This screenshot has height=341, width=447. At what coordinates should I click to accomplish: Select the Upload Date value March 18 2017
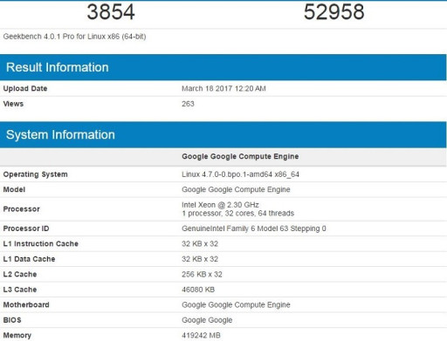tap(223, 88)
